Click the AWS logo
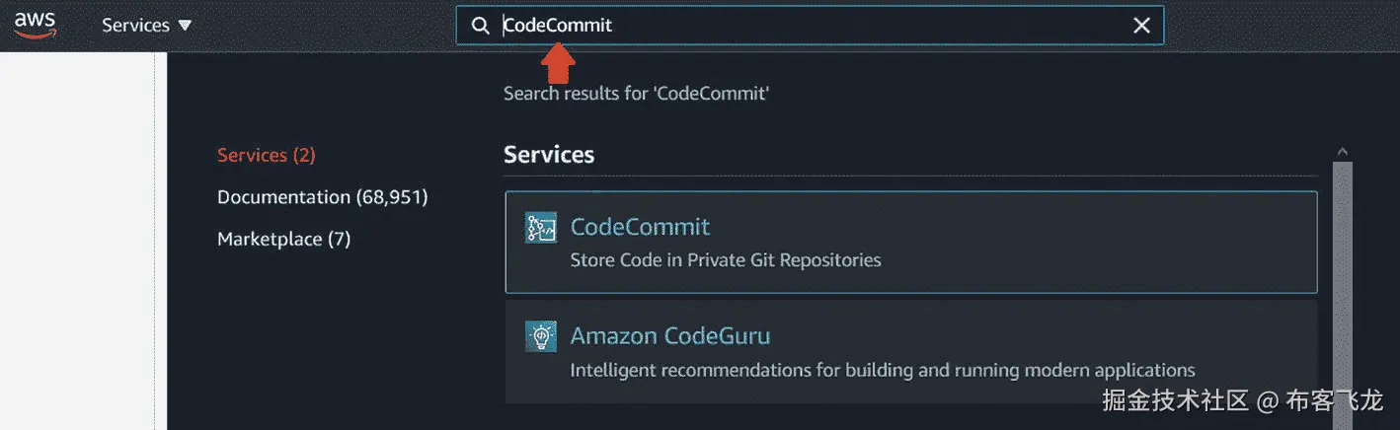 tap(36, 24)
